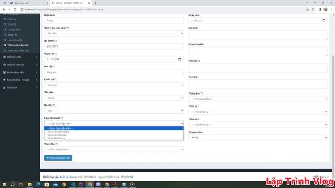Open Task View on the taskbar
Screen dimensions: 335x188
point(21,184)
